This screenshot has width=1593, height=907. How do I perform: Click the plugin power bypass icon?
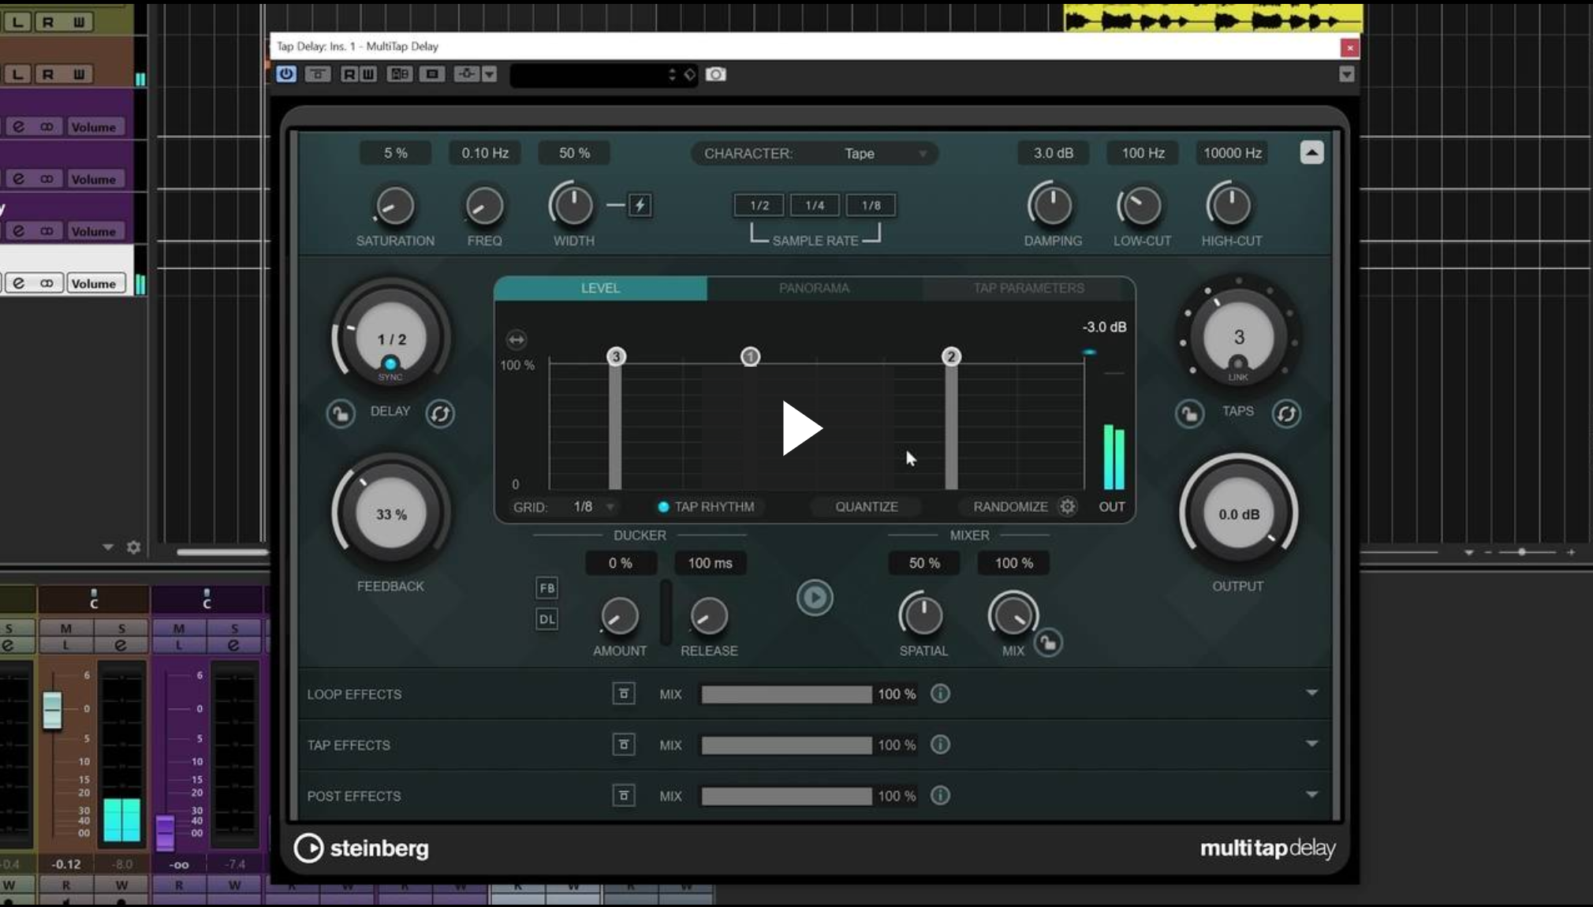pyautogui.click(x=285, y=74)
